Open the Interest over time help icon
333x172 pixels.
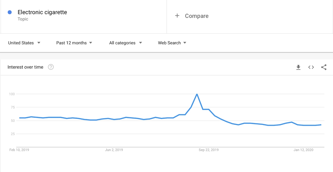(51, 67)
